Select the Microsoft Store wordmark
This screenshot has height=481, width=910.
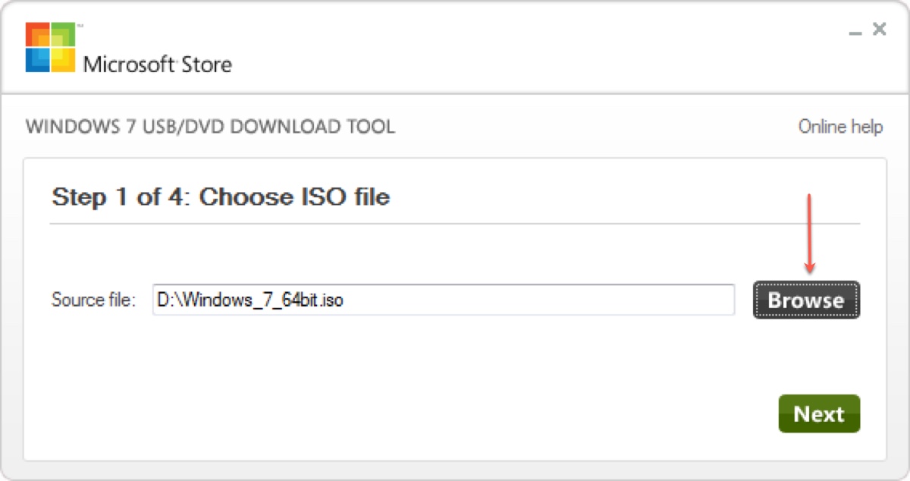pyautogui.click(x=157, y=64)
